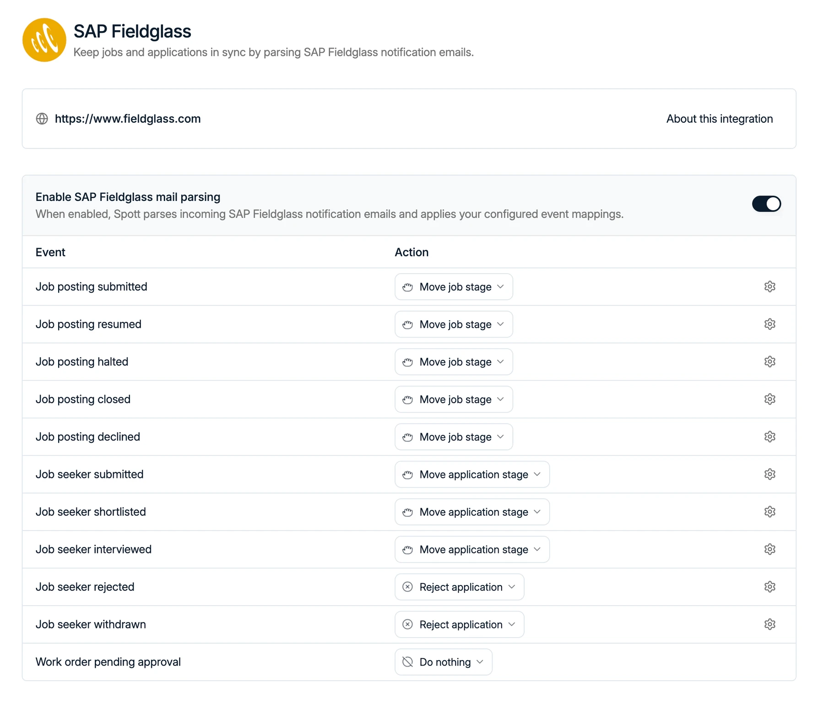
Task: Open settings gear for Job posting closed
Action: [770, 399]
